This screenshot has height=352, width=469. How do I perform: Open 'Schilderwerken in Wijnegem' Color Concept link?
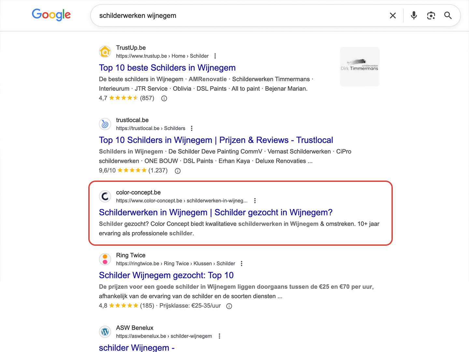pos(215,213)
